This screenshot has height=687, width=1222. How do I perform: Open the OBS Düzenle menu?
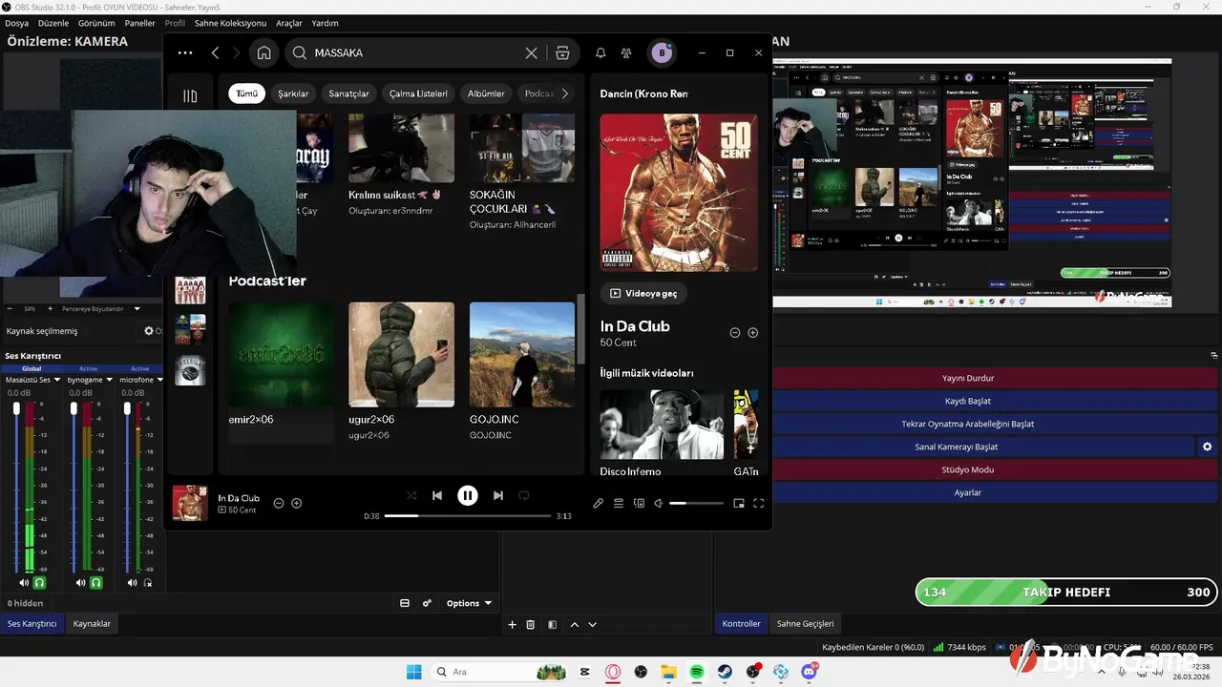coord(53,23)
